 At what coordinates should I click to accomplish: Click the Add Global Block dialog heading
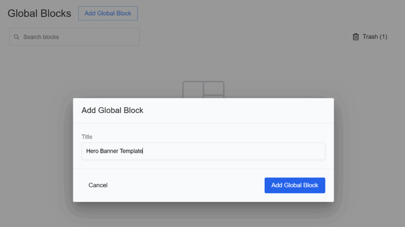tap(112, 110)
